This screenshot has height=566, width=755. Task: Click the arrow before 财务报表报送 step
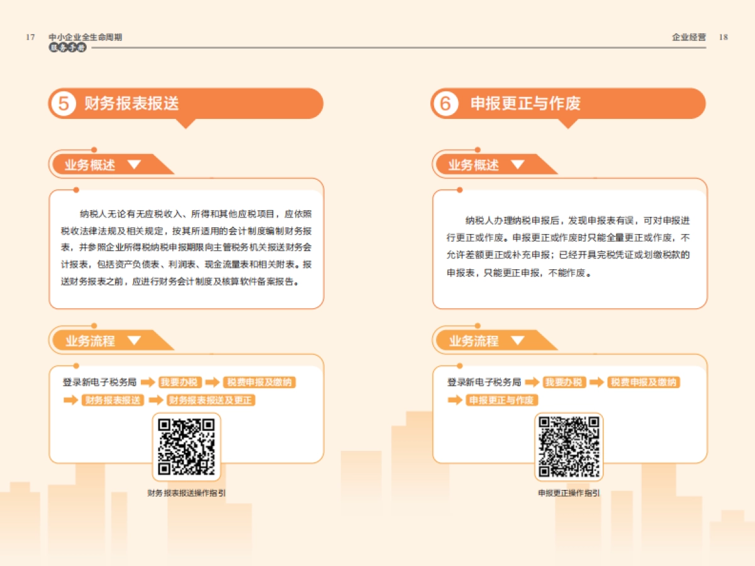tap(70, 399)
